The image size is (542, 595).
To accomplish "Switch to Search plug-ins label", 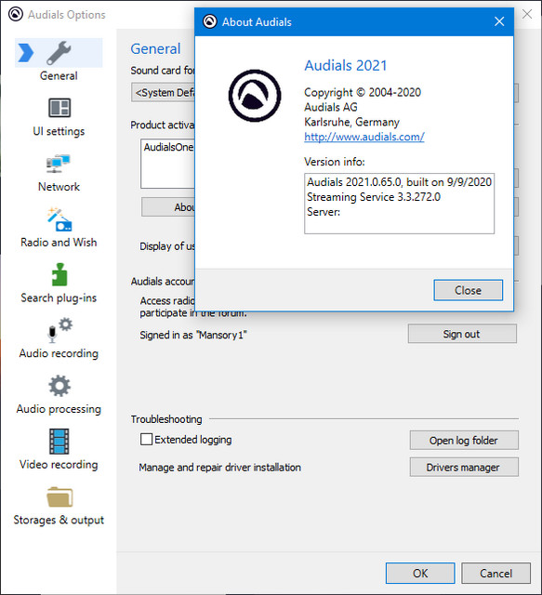I will tap(59, 297).
